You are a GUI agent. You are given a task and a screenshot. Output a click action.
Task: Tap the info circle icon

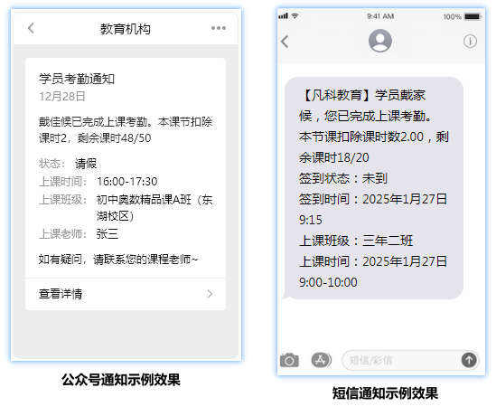point(470,42)
